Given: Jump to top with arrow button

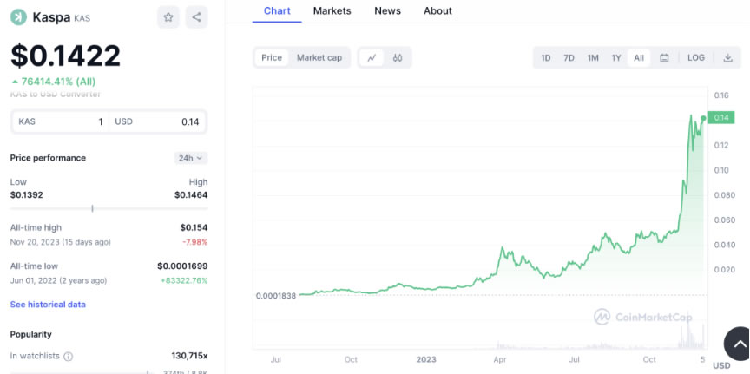Looking at the screenshot, I should pos(739,344).
